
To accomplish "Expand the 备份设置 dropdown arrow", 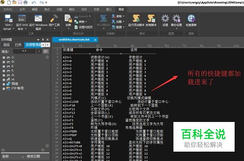I will [x=177, y=29].
